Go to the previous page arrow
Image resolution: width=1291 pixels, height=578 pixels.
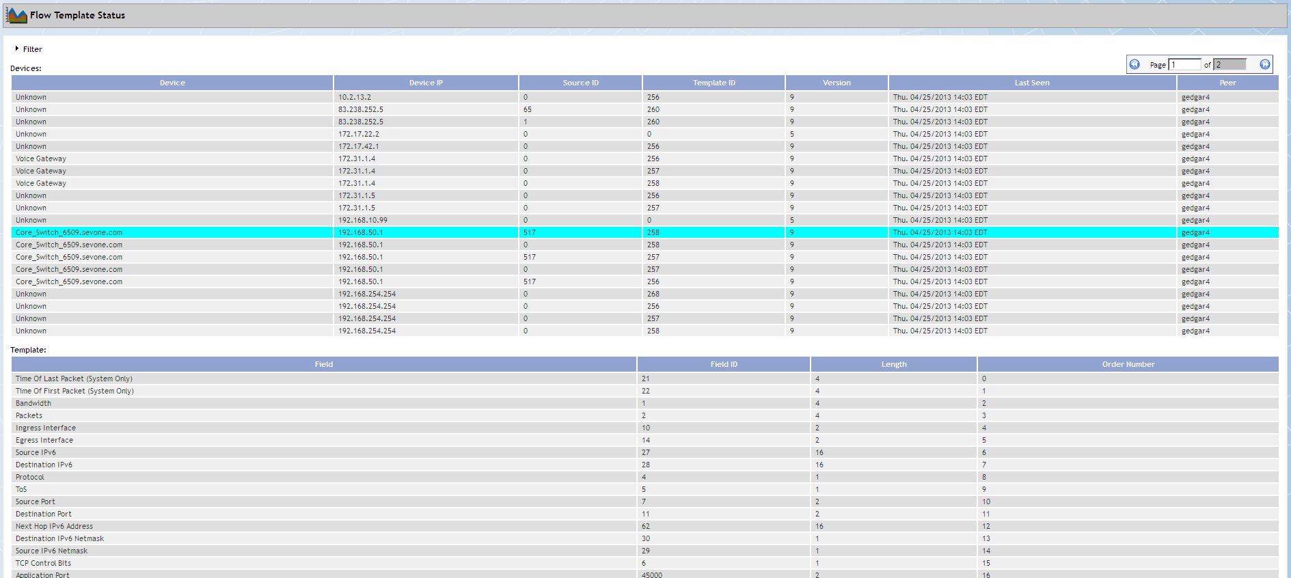coord(1134,64)
